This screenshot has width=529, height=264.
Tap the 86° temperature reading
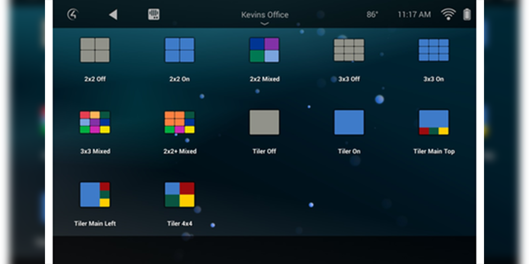point(373,15)
